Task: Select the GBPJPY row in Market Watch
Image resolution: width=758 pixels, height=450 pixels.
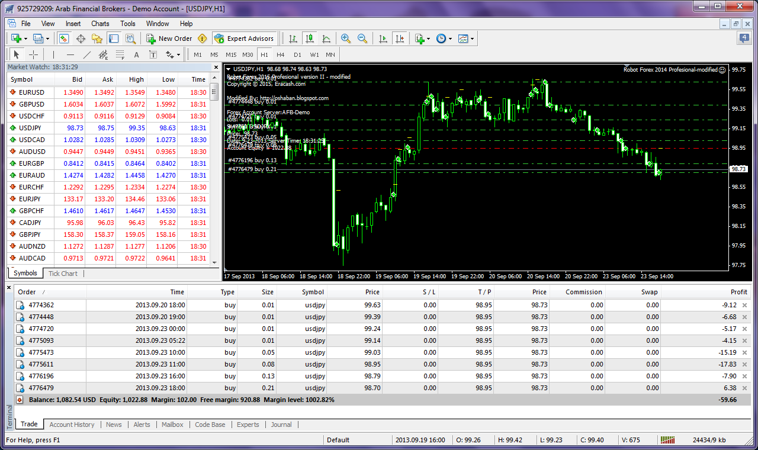Action: point(107,234)
